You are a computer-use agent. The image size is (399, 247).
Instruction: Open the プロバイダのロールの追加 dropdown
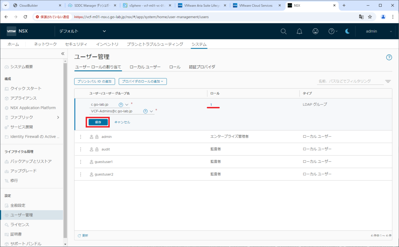click(143, 81)
